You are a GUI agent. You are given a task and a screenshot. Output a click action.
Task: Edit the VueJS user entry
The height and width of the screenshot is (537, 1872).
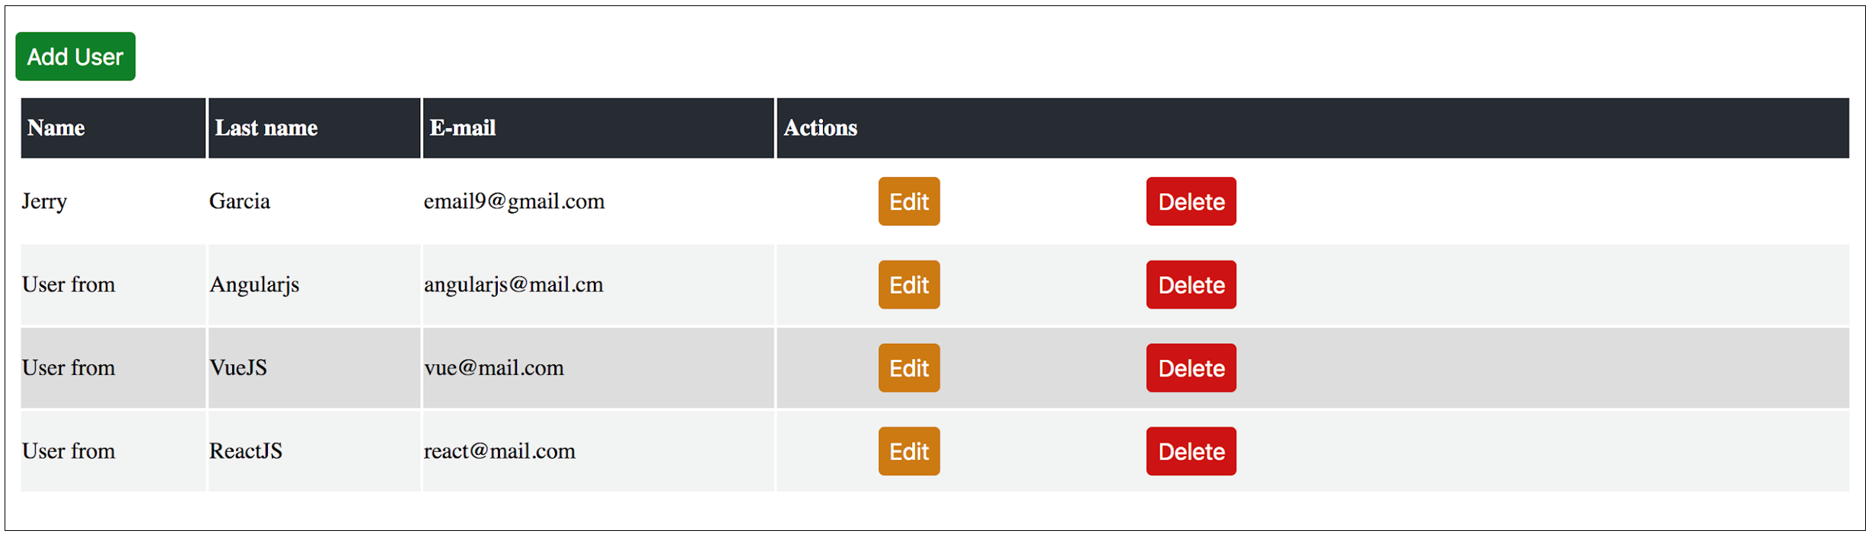point(908,368)
